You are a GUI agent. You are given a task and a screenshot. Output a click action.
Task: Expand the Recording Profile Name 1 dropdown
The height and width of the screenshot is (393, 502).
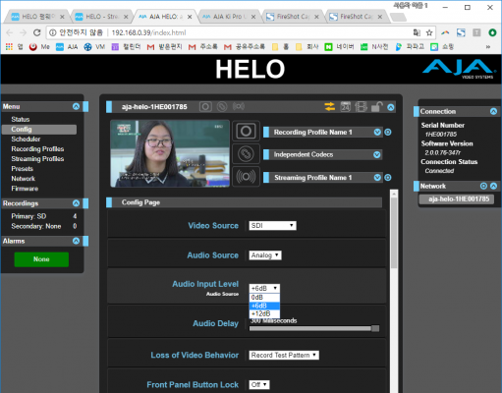(377, 132)
